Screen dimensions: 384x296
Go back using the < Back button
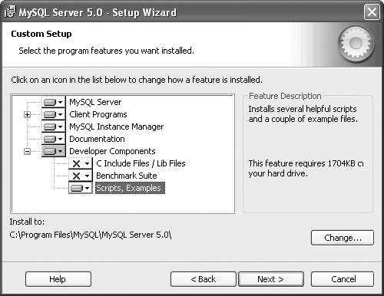204,279
